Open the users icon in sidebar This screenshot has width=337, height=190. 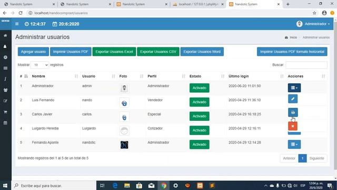point(5,46)
